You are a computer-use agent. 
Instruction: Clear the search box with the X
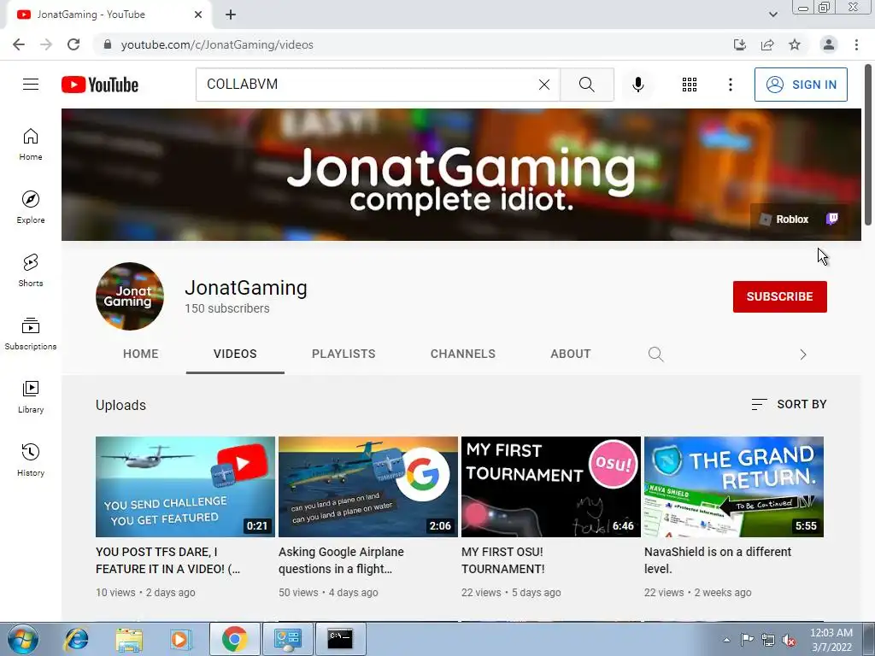pos(544,85)
